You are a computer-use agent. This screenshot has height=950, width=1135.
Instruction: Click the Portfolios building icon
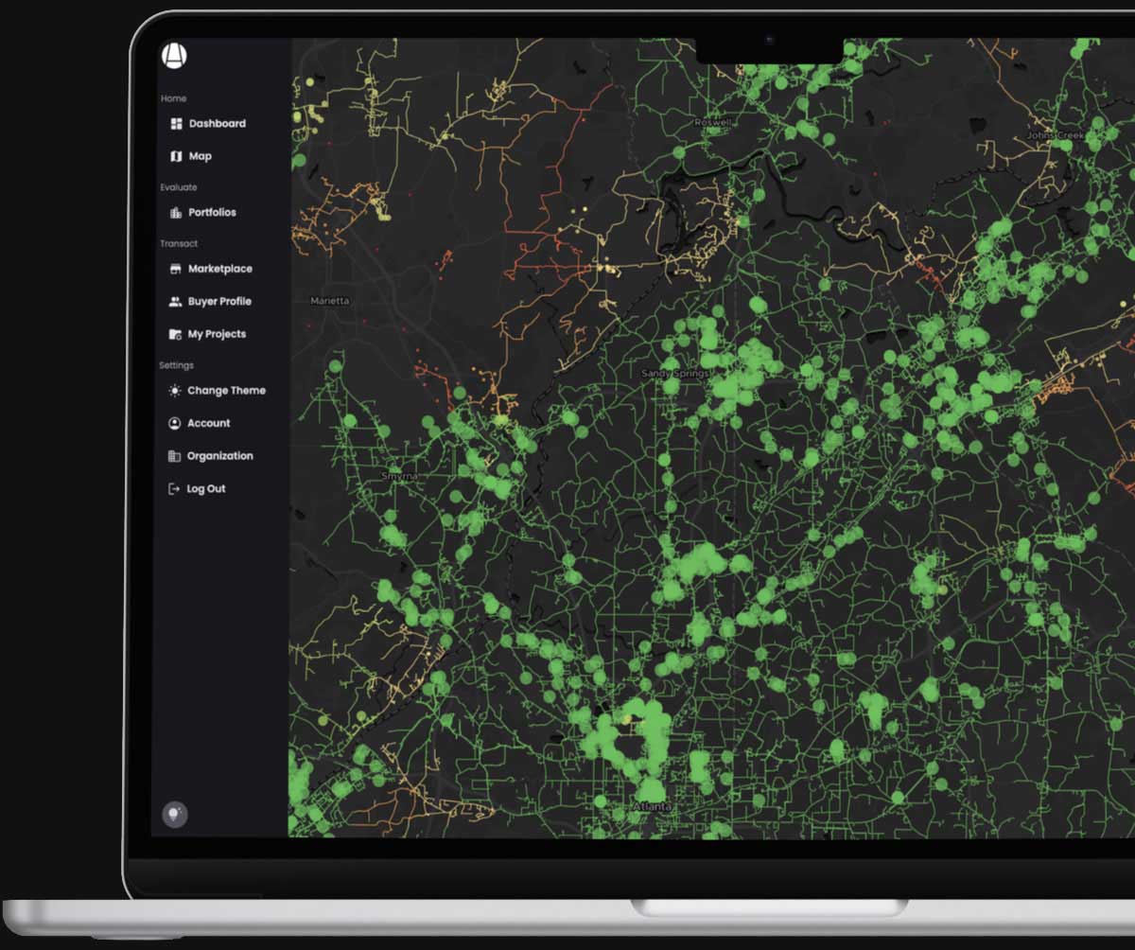[175, 213]
